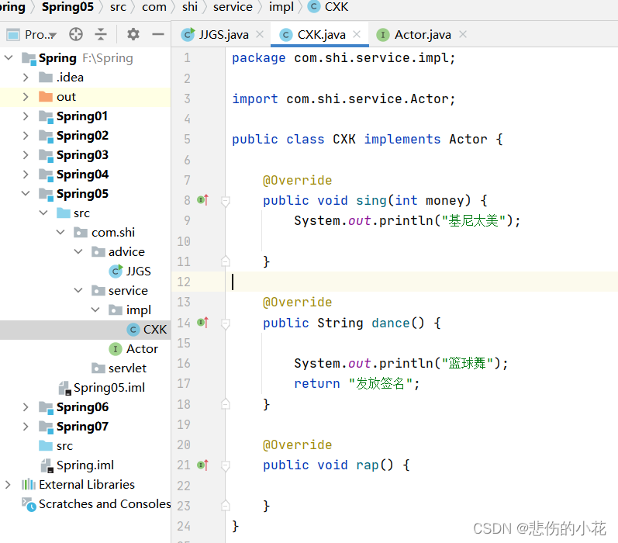Click the "基尼太美" string literal
This screenshot has height=543, width=618.
pyautogui.click(x=473, y=220)
